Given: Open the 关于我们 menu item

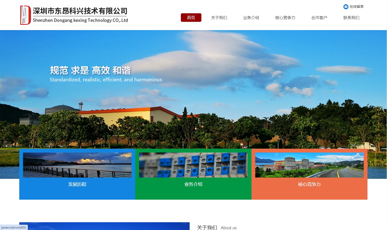Looking at the screenshot, I should tap(219, 18).
